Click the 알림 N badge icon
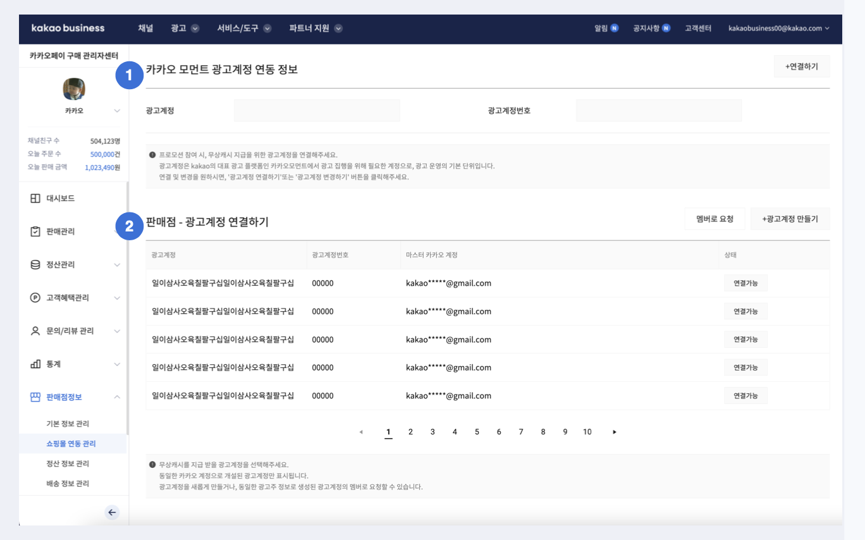The width and height of the screenshot is (865, 540). (614, 28)
